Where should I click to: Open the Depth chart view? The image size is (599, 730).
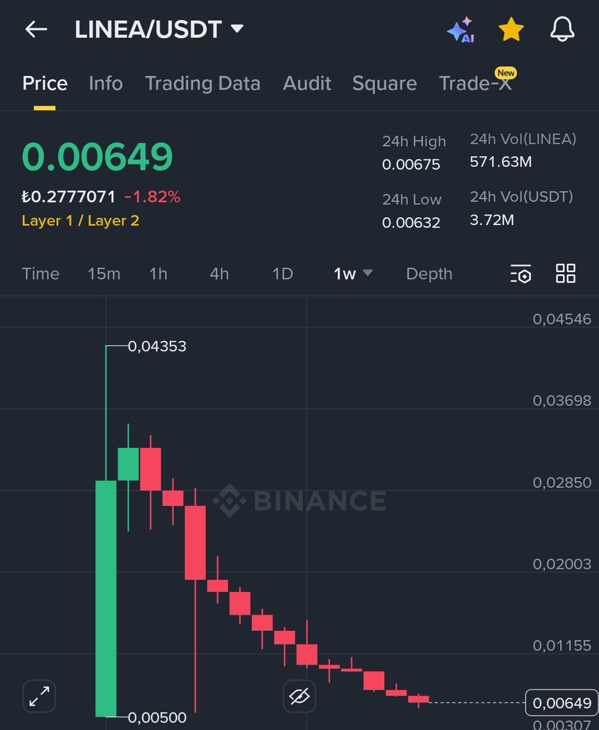(x=429, y=274)
